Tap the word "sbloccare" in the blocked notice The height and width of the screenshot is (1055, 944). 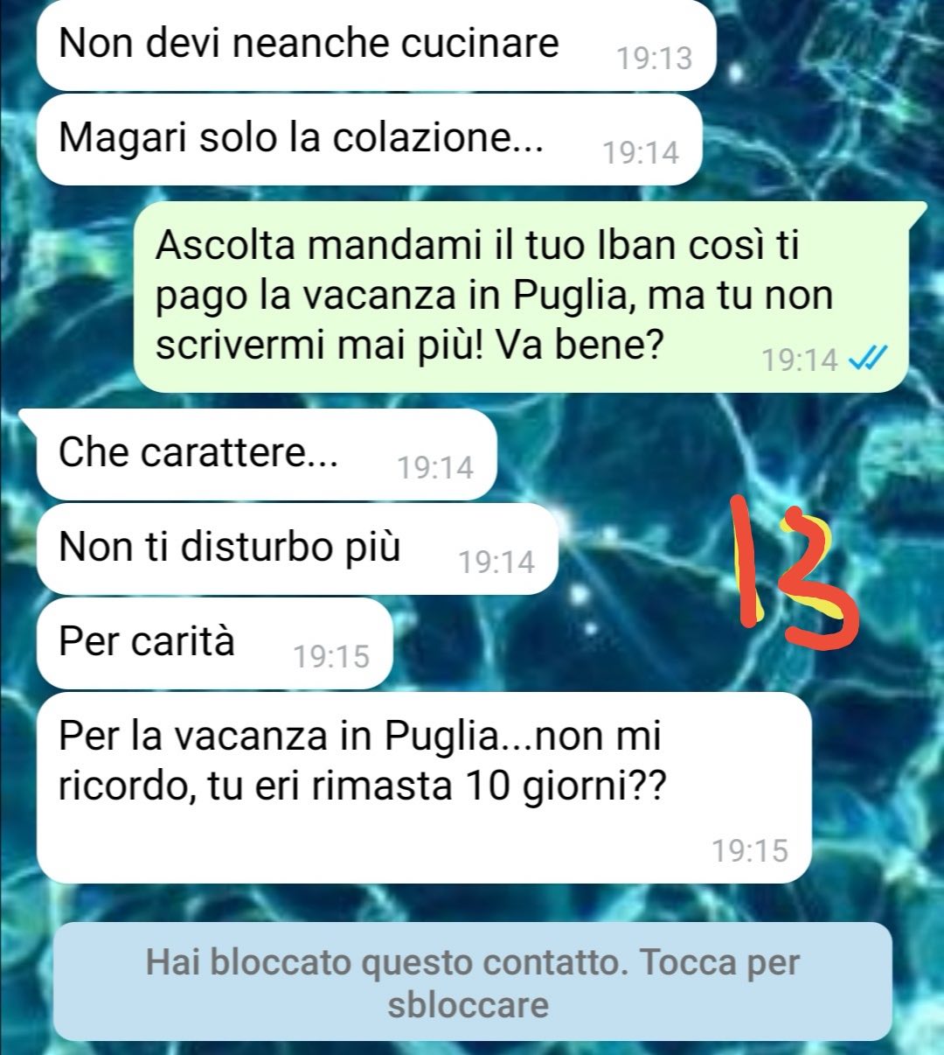click(x=469, y=1005)
